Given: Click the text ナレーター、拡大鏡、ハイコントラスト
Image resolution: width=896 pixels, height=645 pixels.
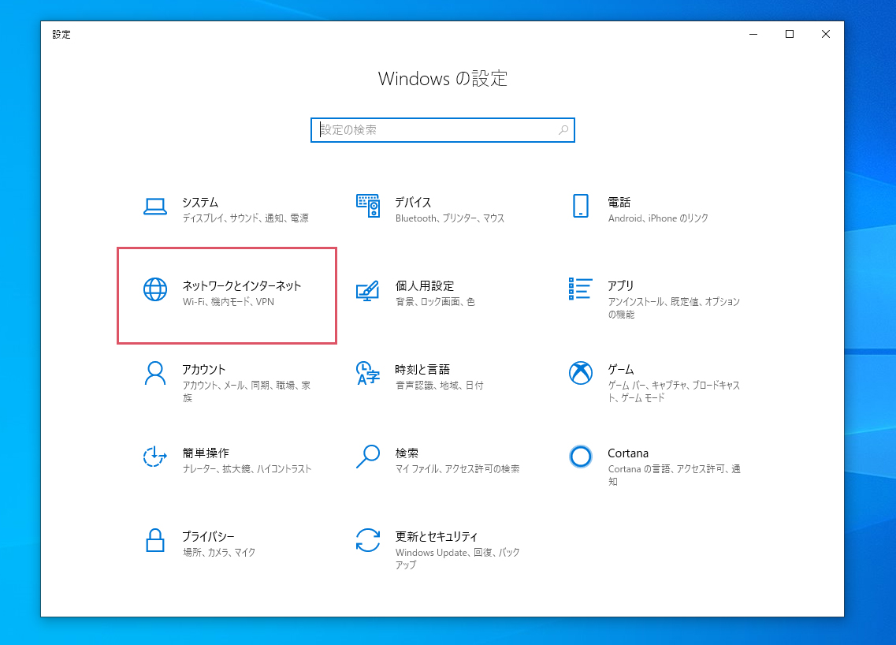Looking at the screenshot, I should tap(247, 468).
